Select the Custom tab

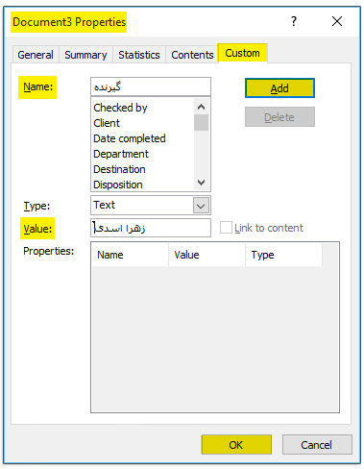tap(242, 53)
